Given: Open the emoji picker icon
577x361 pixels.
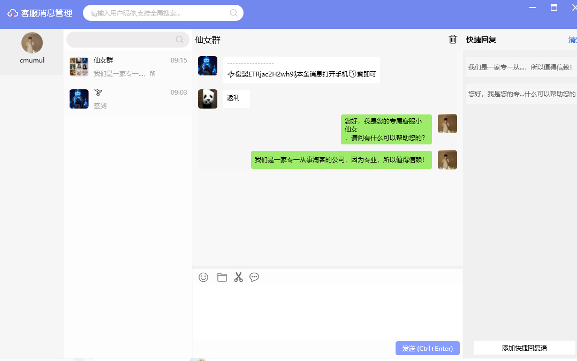Looking at the screenshot, I should pos(203,277).
